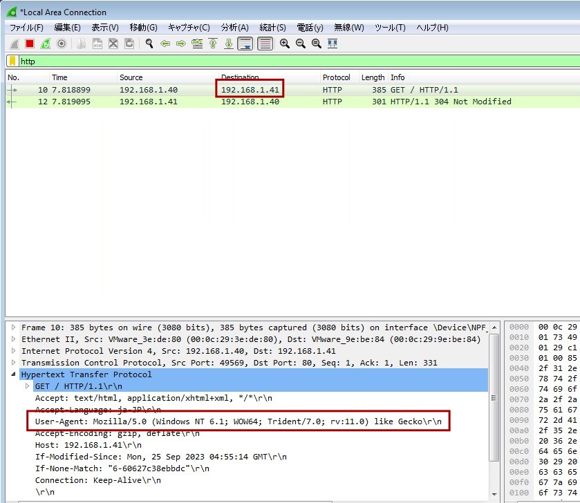
Task: Click the resize columns icon
Action: click(333, 44)
